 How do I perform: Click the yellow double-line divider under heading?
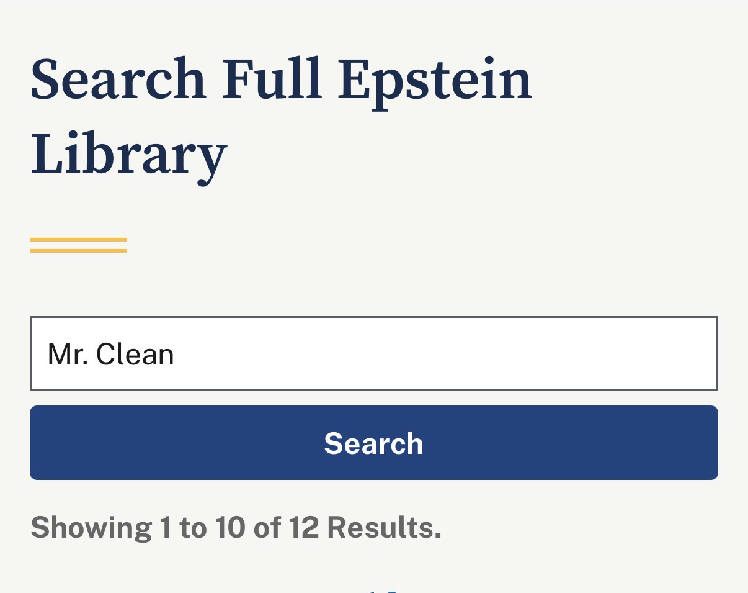(78, 245)
